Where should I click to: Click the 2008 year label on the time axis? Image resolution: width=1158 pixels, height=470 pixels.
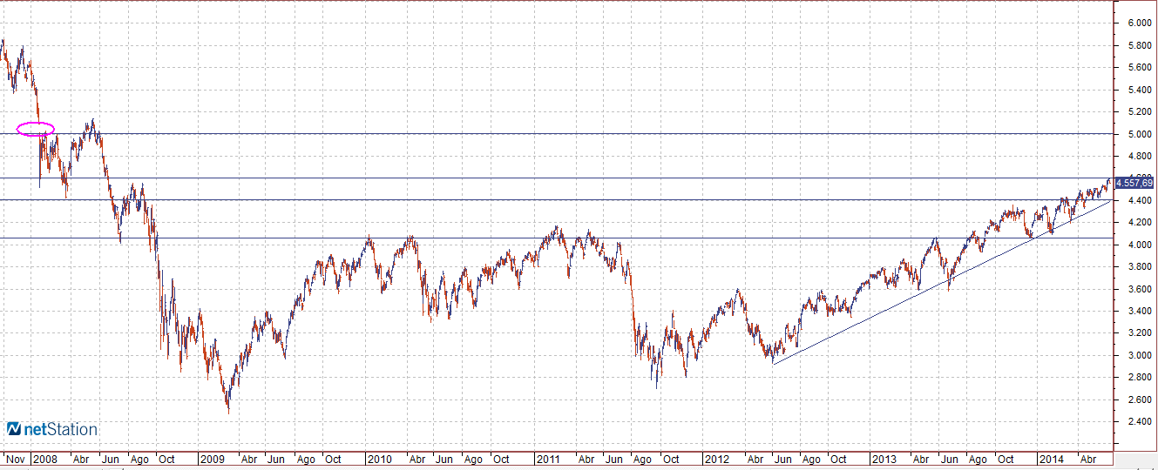(x=44, y=459)
